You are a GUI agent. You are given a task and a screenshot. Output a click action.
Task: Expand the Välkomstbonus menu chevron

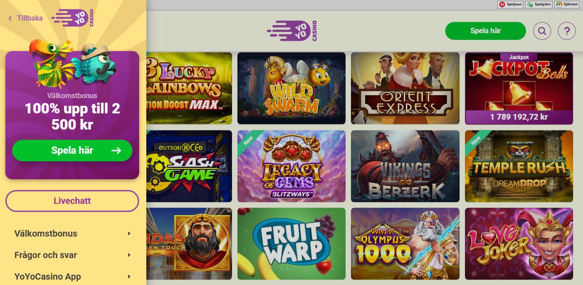pos(129,233)
